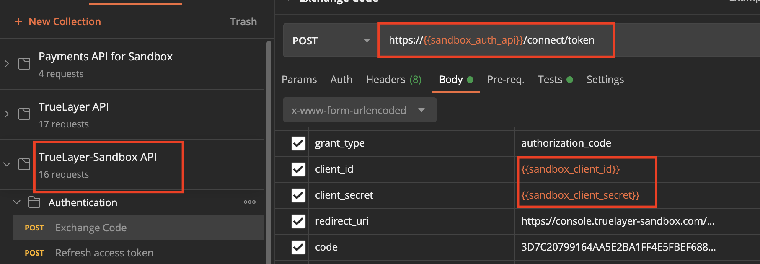Open the request Settings tab

605,80
